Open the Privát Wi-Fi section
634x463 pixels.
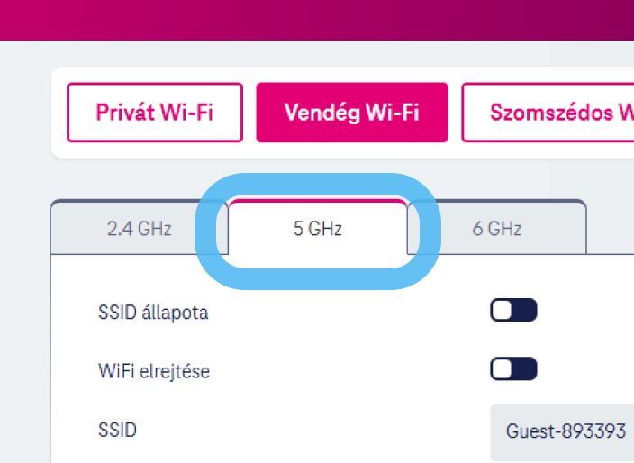(155, 113)
